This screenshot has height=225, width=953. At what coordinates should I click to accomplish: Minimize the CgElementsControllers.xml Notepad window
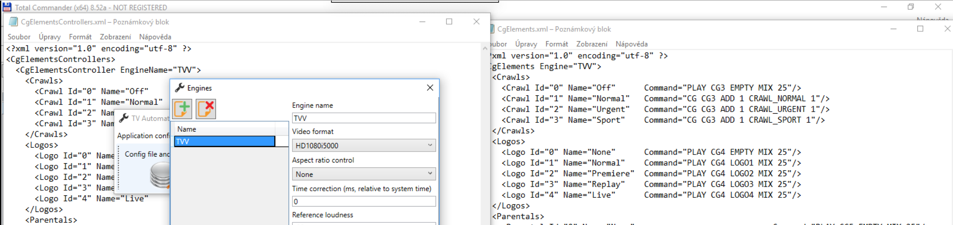[422, 22]
